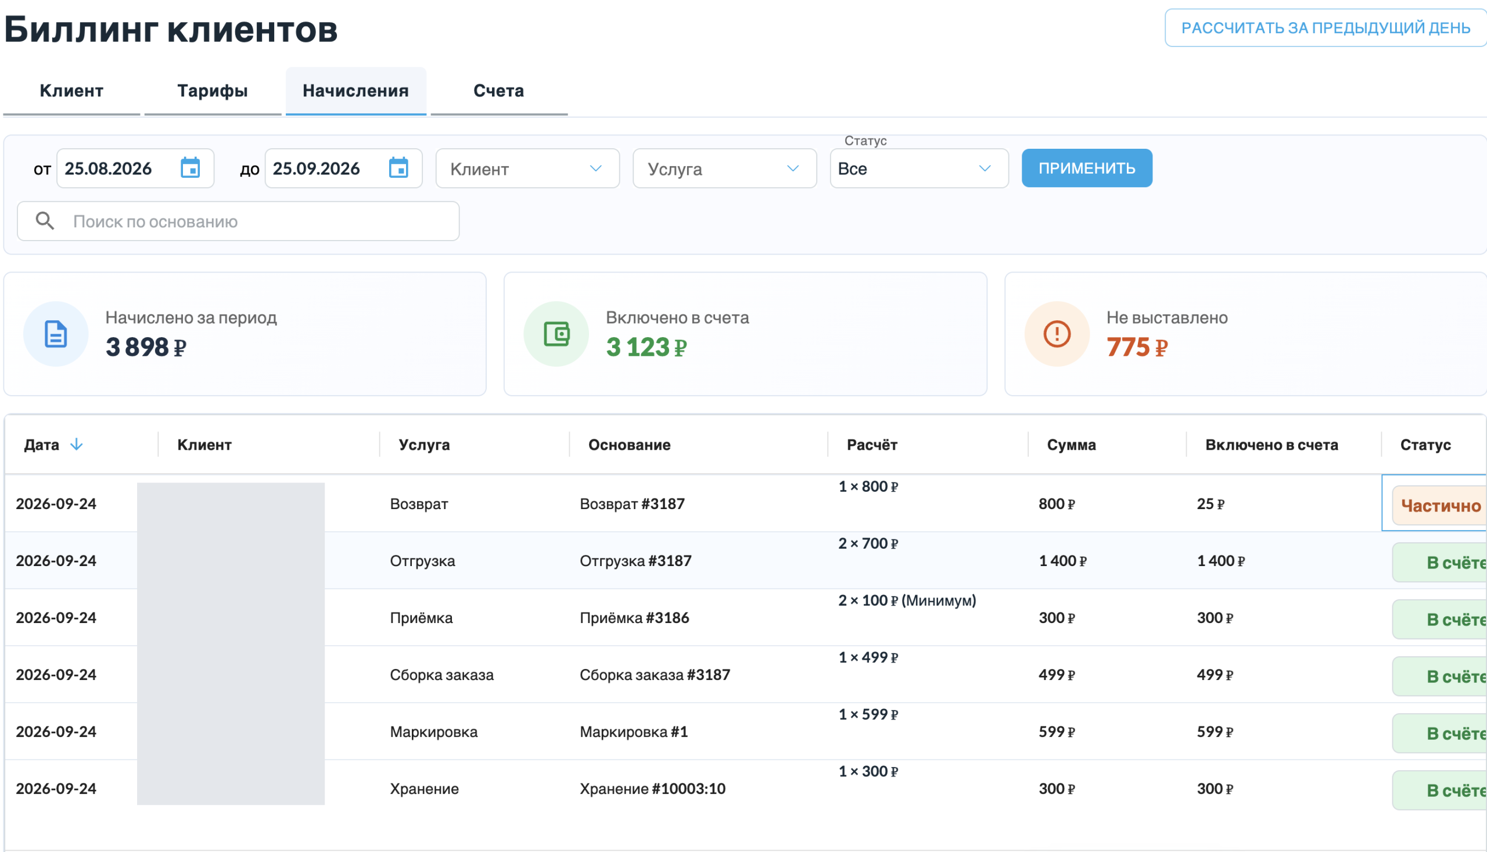
Task: Click the 1 400 ₽ sum in Отгрузка row
Action: (1062, 561)
